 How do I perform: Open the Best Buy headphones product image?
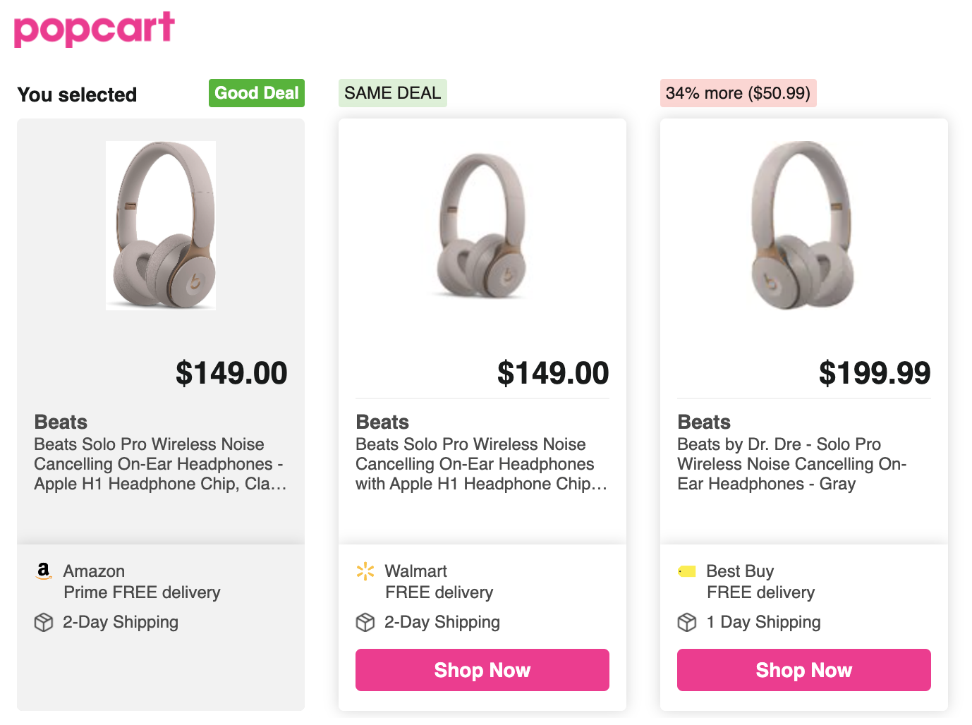click(803, 225)
